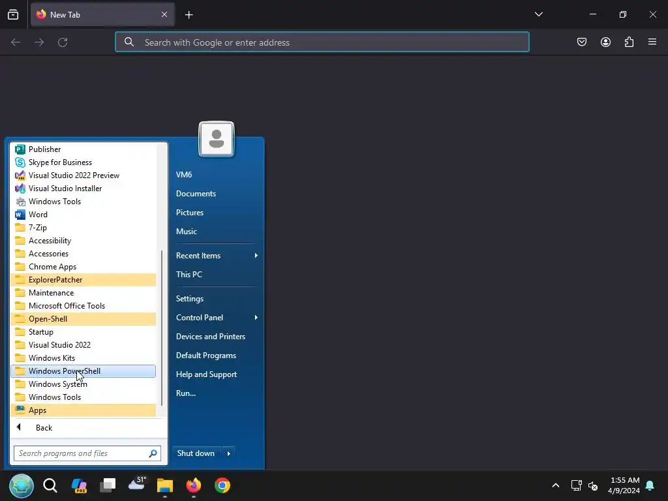Open a new Firefox tab

(189, 15)
